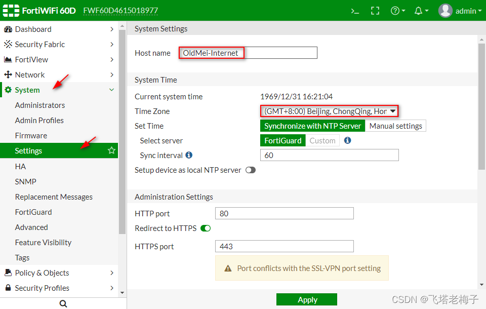
Task: Open FortiGuard sidebar menu item
Action: coord(33,212)
